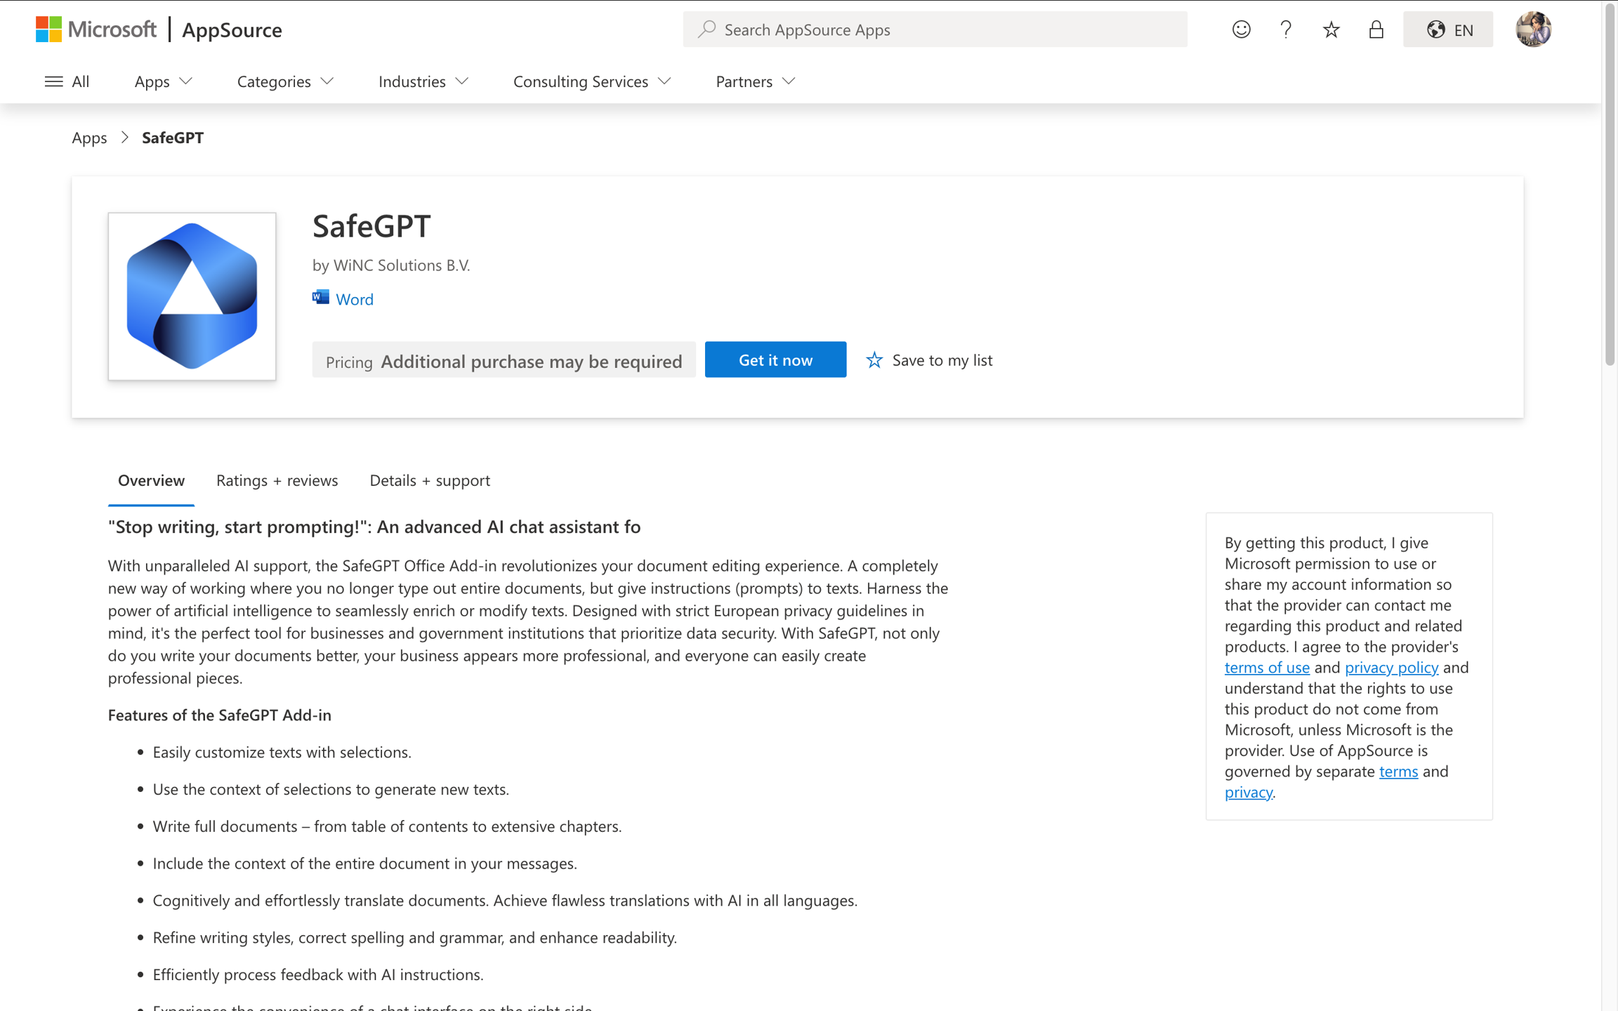
Task: Open the All hamburger menu
Action: click(x=67, y=81)
